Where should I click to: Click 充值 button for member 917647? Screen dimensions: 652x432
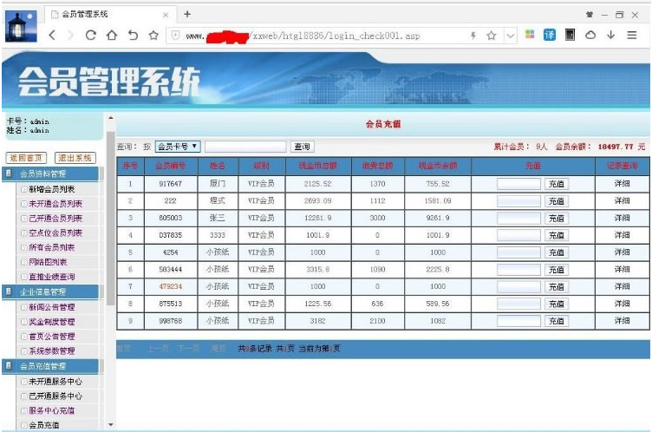[557, 184]
